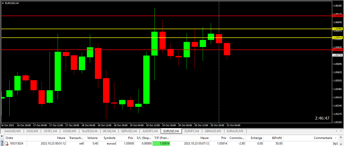Image resolution: width=344 pixels, height=146 pixels.
Task: Open the USTEC,H4 chart tab
Action: pyautogui.click(x=50, y=131)
